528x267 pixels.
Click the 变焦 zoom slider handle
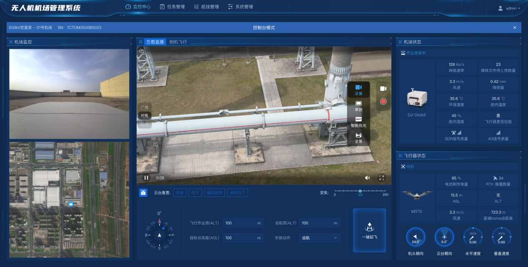coord(360,191)
